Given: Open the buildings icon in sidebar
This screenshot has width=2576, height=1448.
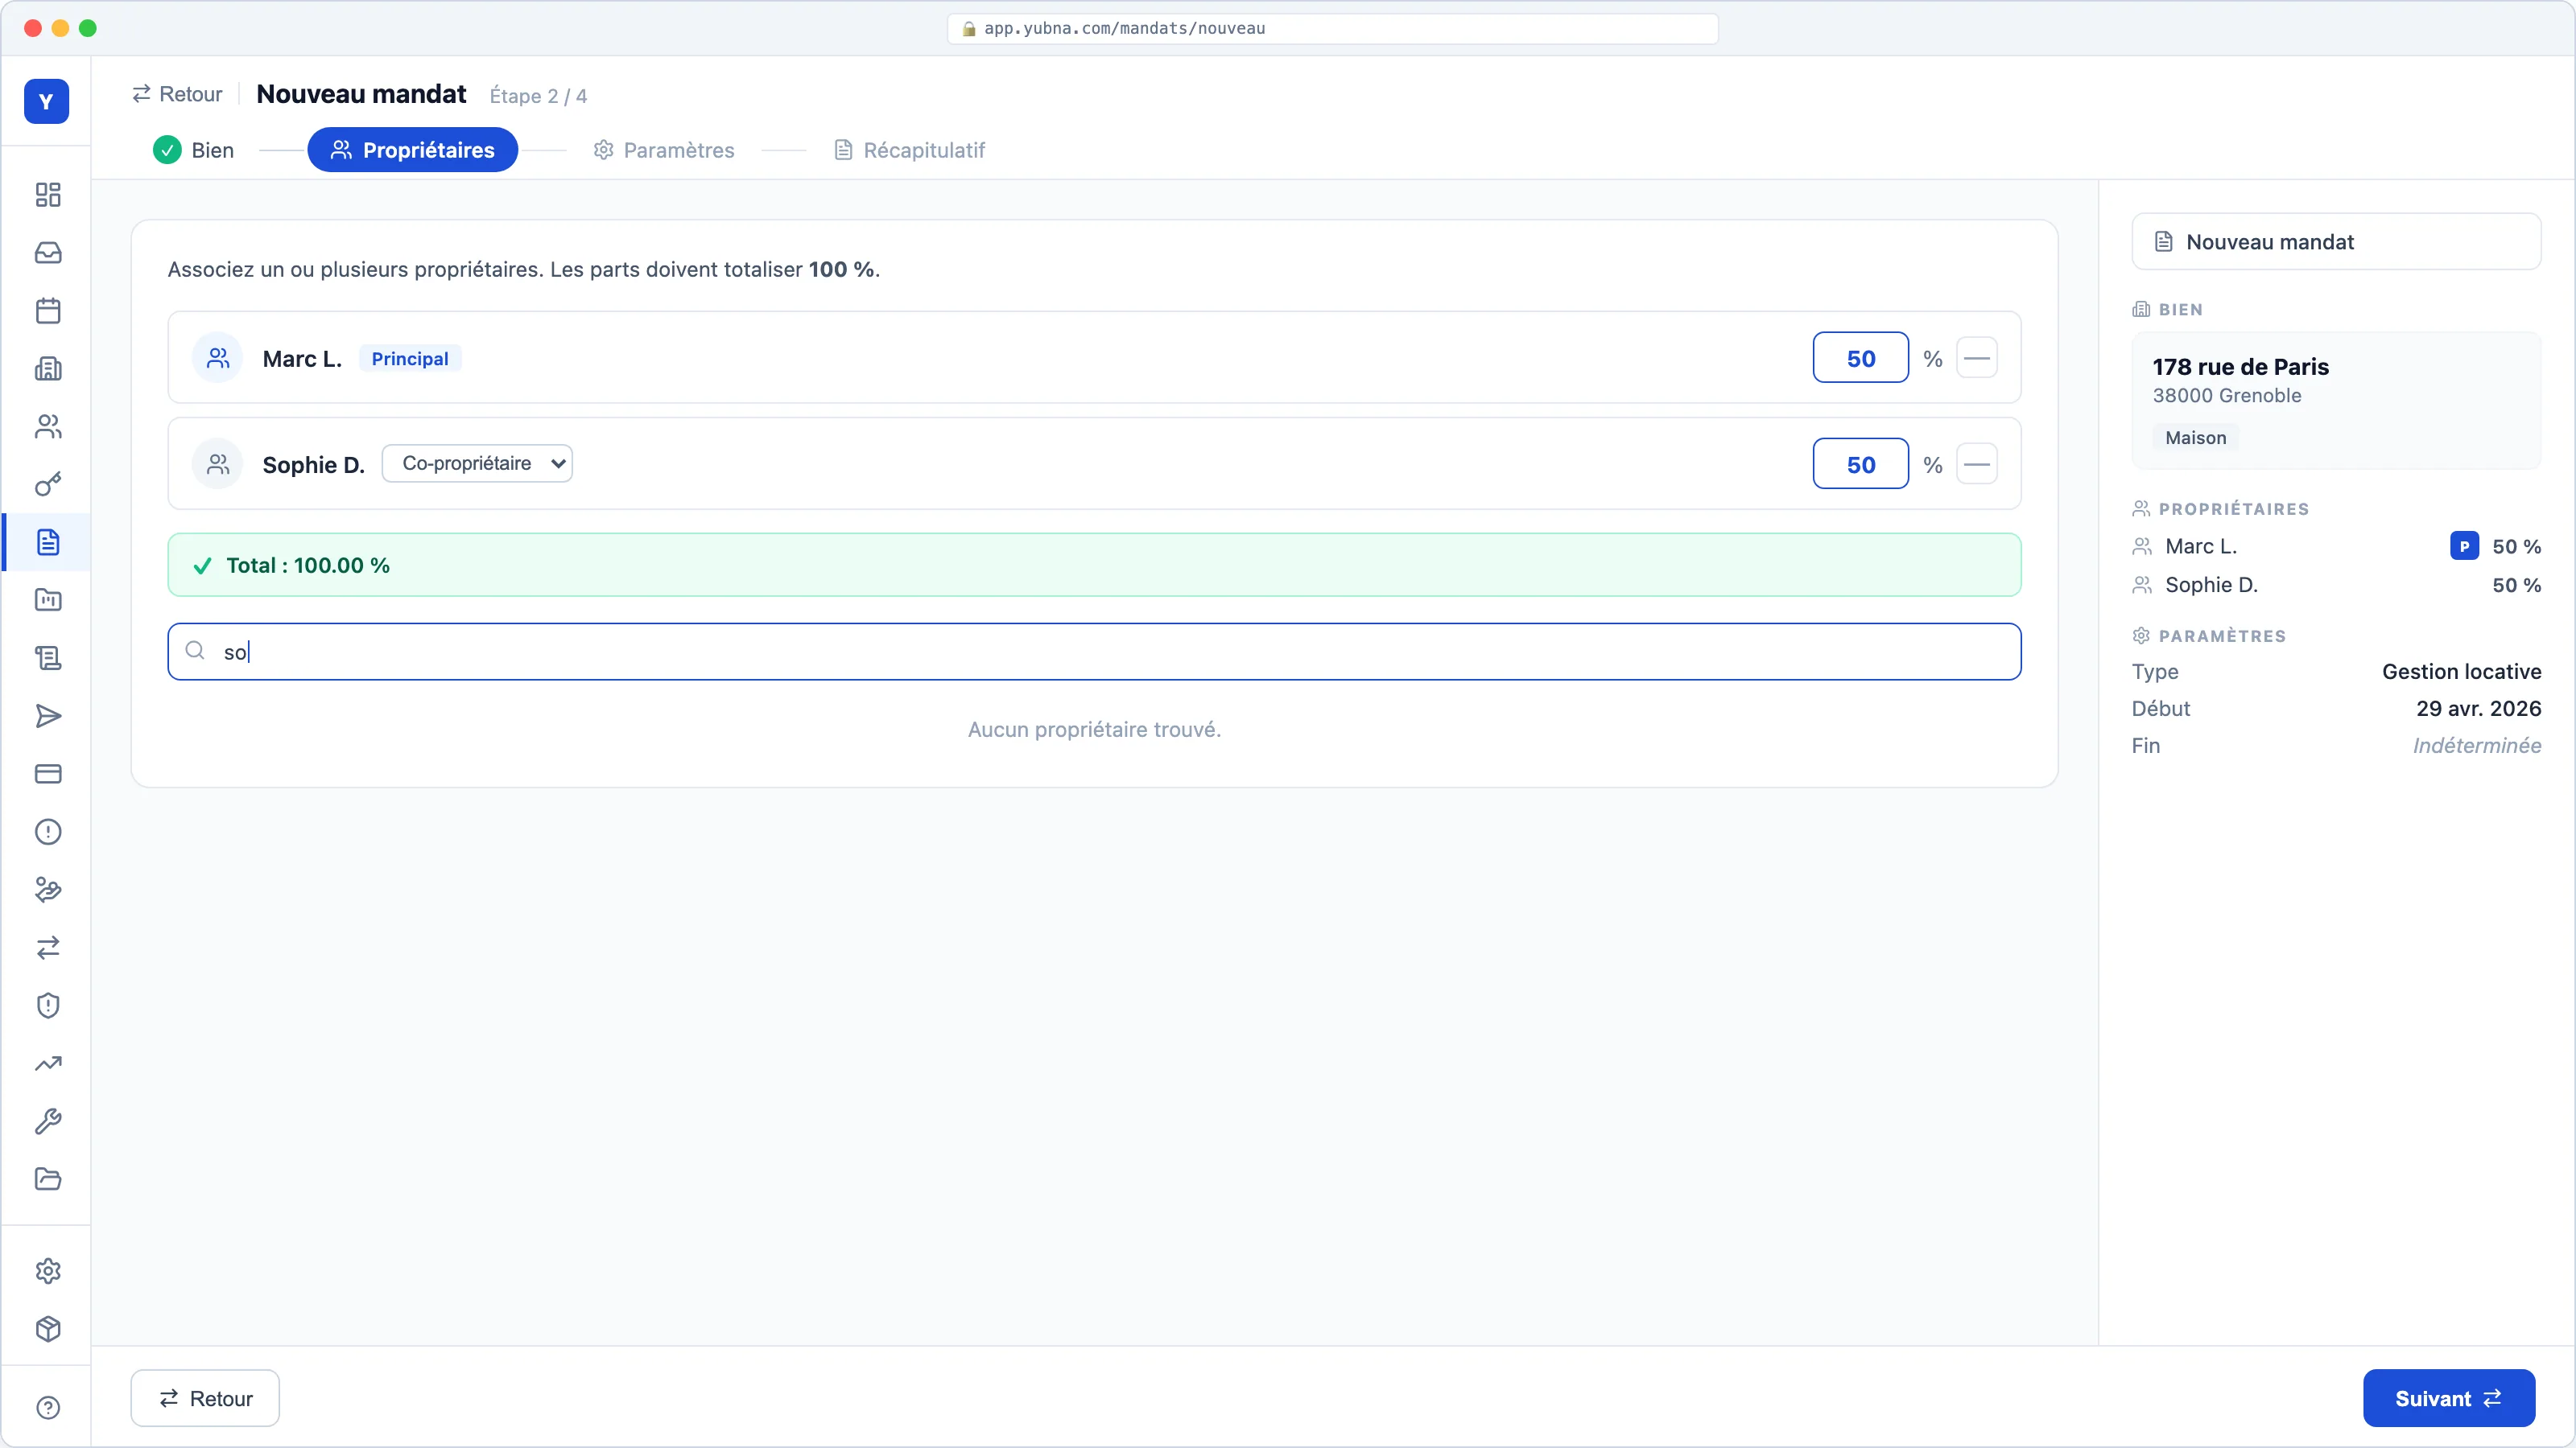Looking at the screenshot, I should (48, 368).
